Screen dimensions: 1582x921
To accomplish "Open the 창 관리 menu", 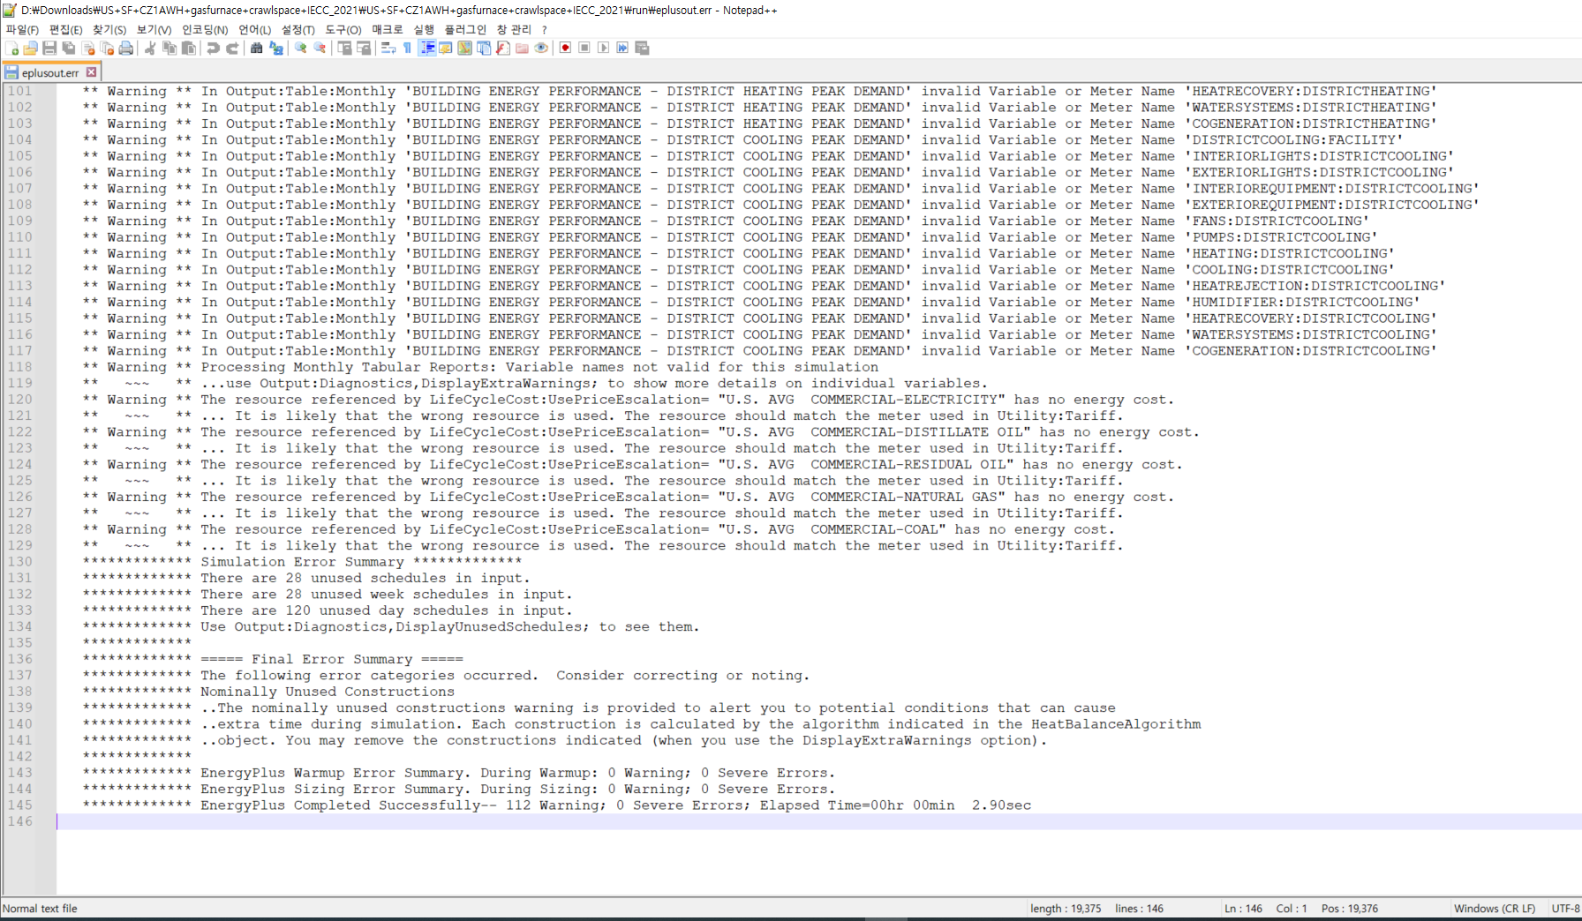I will click(x=514, y=29).
